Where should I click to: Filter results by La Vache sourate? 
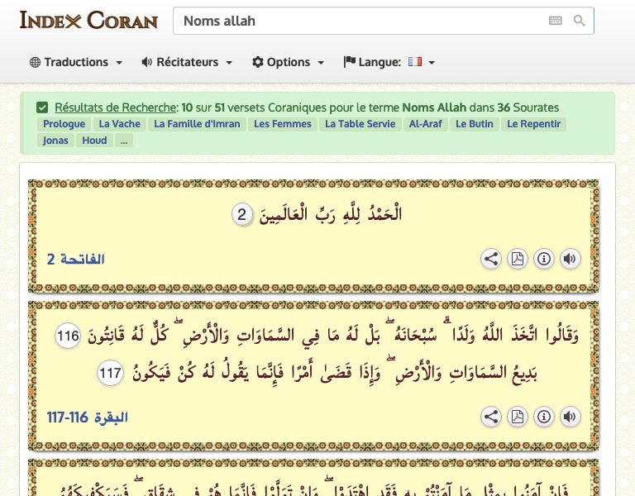119,124
